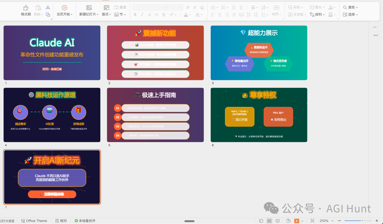Click the Paste (粘贴) clipboard icon
383x224 pixels.
click(x=38, y=8)
